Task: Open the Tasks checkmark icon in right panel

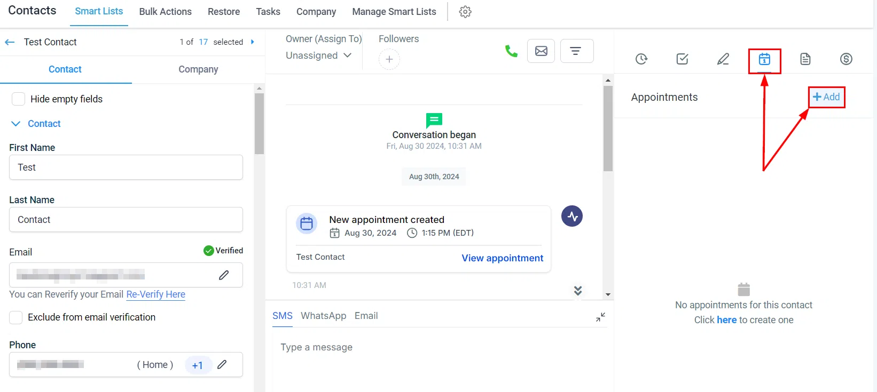Action: coord(682,59)
